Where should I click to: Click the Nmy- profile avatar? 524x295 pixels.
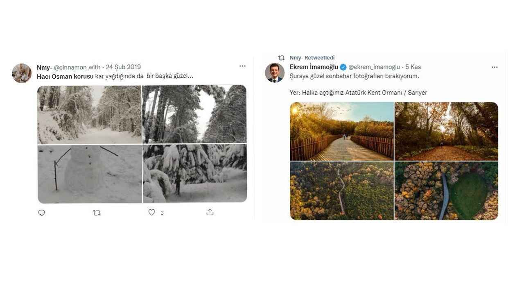[22, 73]
